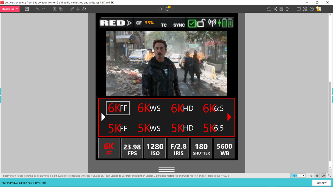Image resolution: width=333 pixels, height=187 pixels.
Task: Enter fullscreen with the expand arrows icon
Action: [x=305, y=9]
